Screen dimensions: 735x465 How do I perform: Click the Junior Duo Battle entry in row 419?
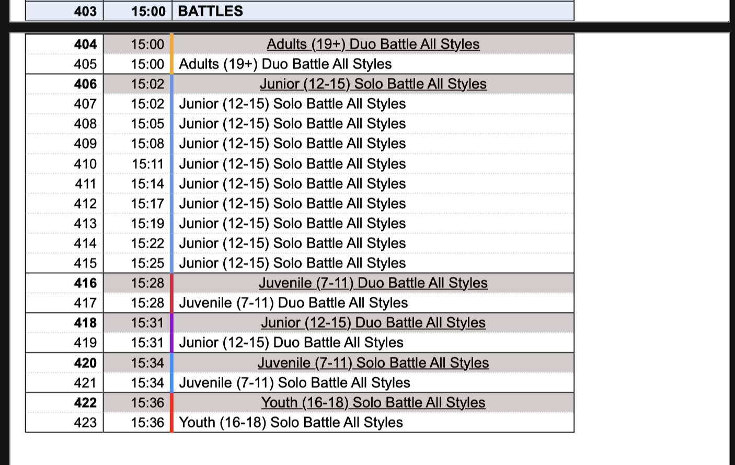click(x=291, y=343)
